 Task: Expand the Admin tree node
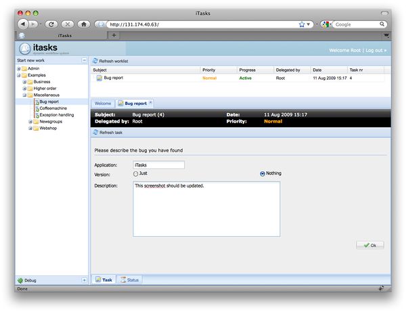[x=19, y=68]
